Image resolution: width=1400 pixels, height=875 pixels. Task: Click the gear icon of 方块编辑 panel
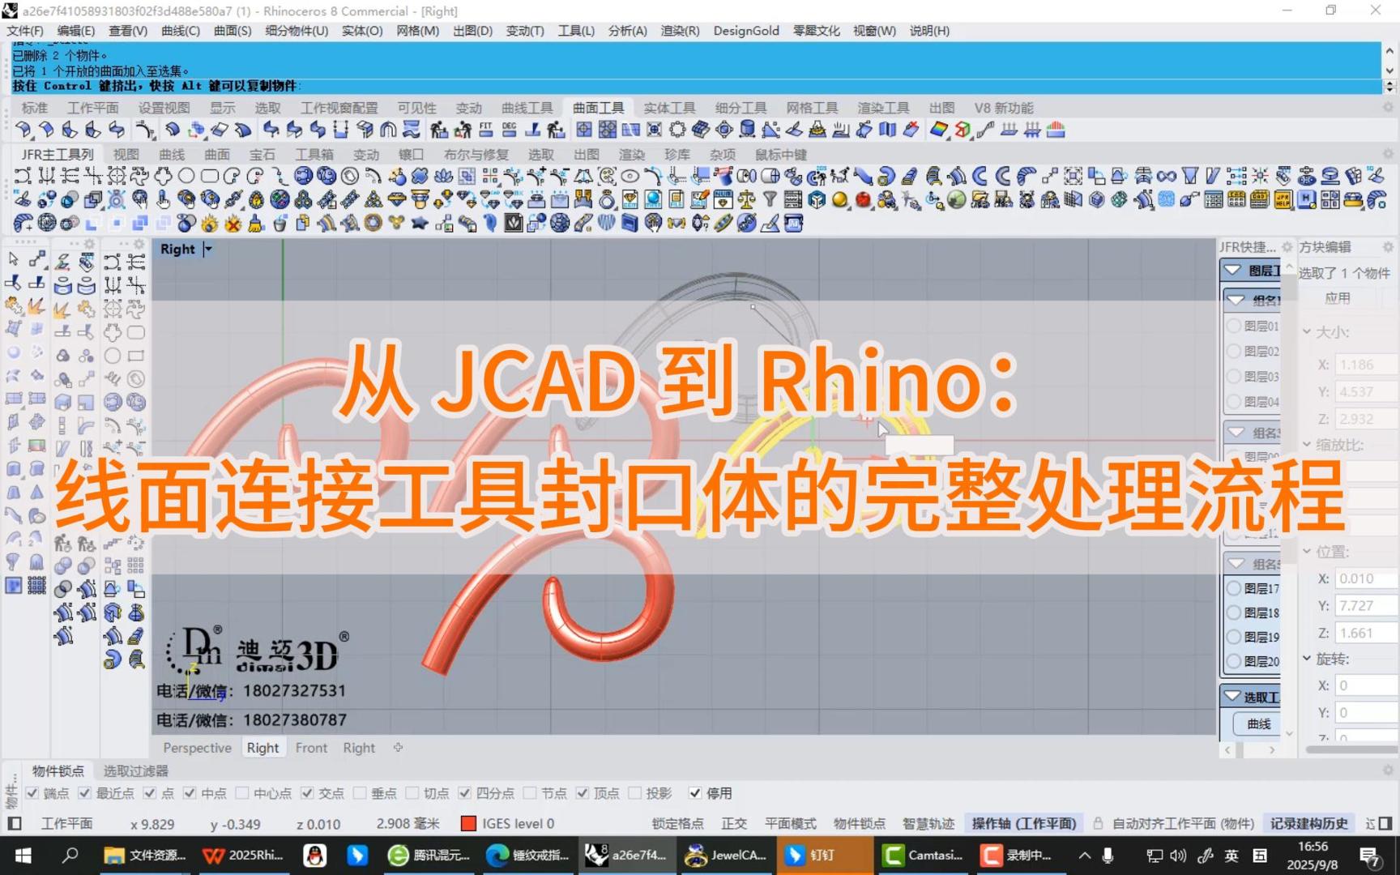tap(1388, 247)
